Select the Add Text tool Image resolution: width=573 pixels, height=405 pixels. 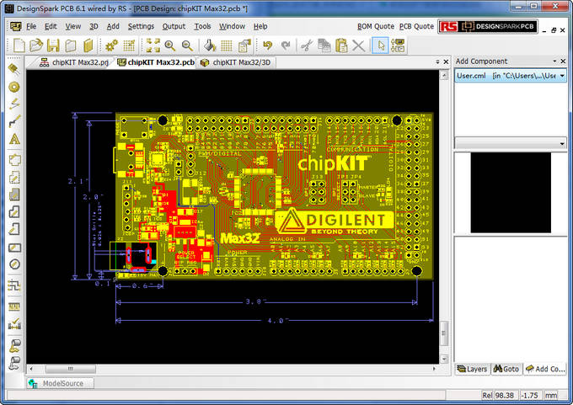coord(14,139)
